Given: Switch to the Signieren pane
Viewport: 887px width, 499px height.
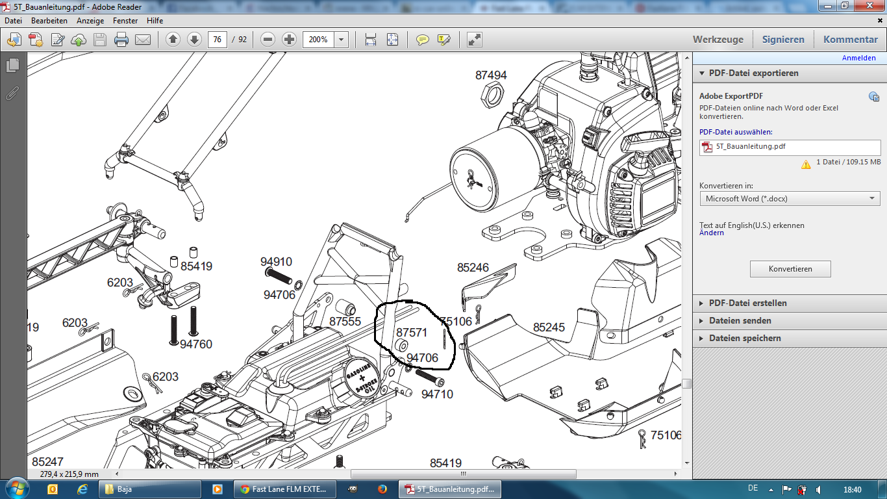Looking at the screenshot, I should point(783,40).
